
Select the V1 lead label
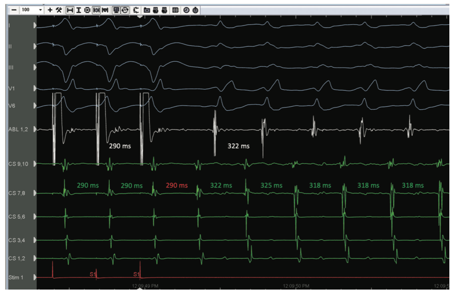[x=12, y=88]
